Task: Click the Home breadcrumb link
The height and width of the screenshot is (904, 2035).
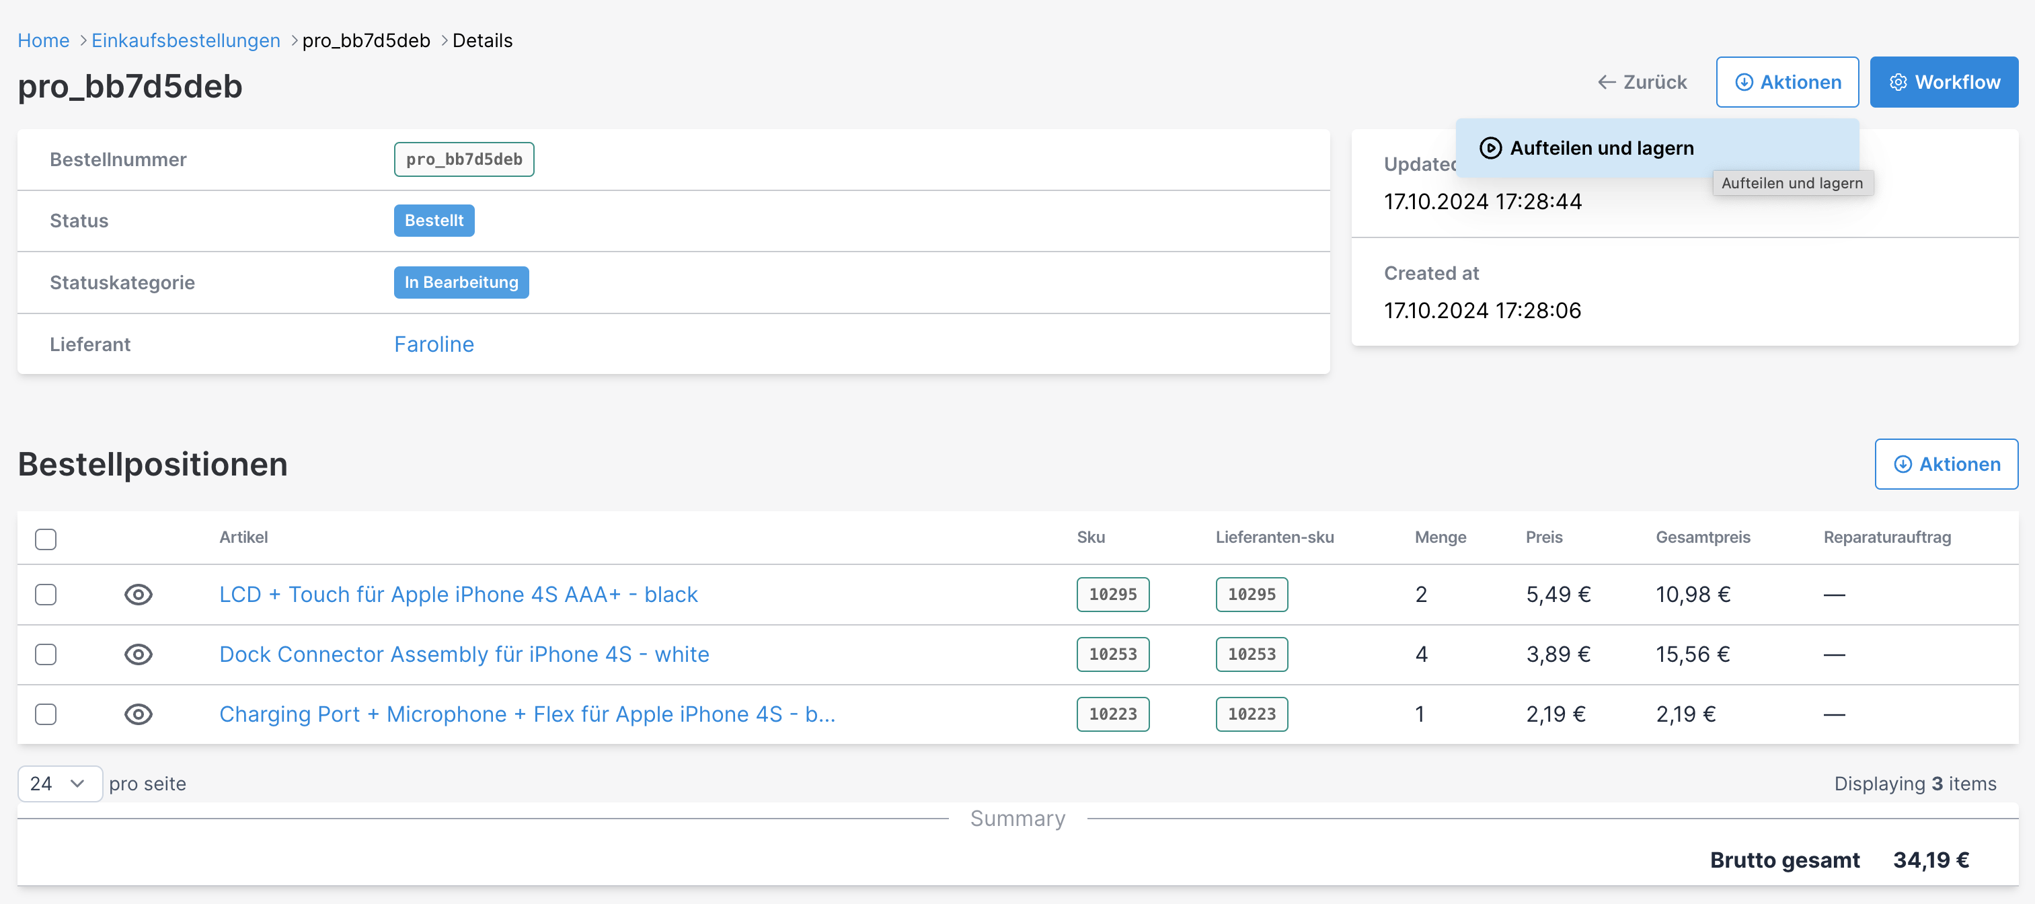Action: coord(44,40)
